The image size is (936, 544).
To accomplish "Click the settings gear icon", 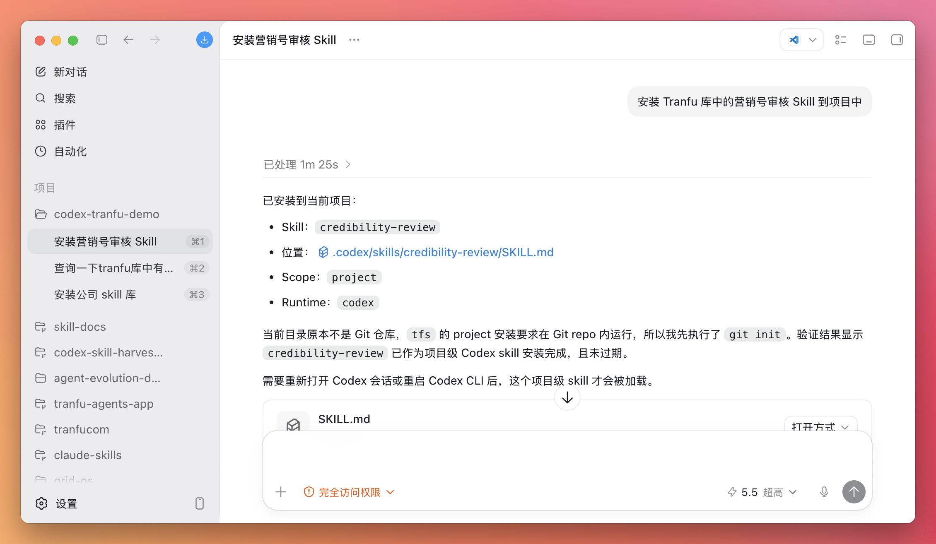I will click(x=41, y=503).
